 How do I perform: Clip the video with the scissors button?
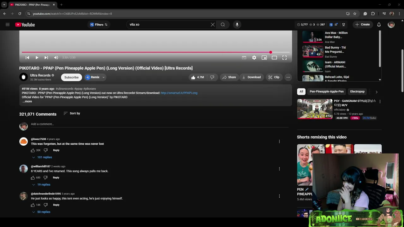pyautogui.click(x=274, y=77)
